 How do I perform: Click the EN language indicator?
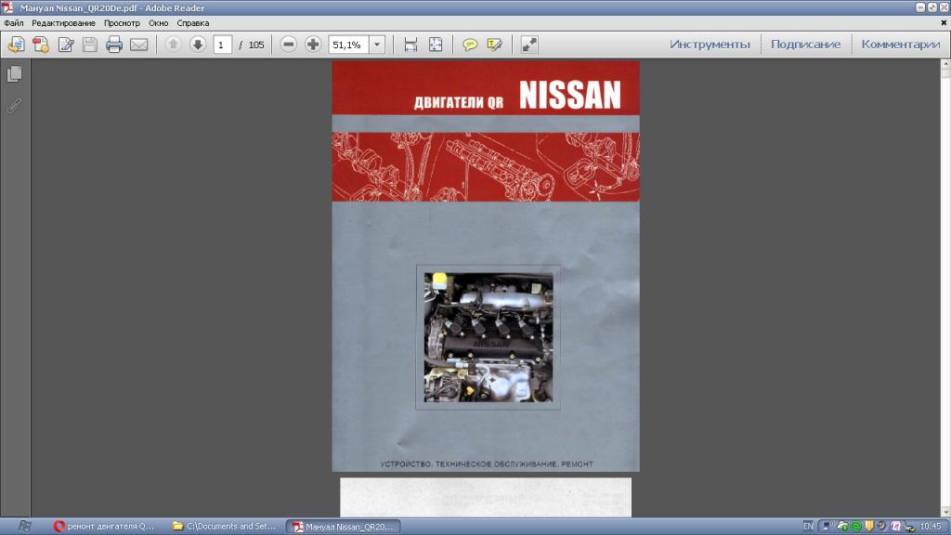(808, 526)
